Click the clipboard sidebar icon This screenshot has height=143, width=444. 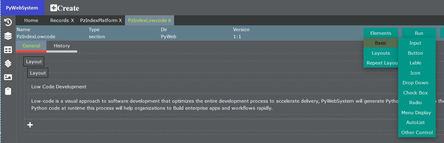[8, 91]
